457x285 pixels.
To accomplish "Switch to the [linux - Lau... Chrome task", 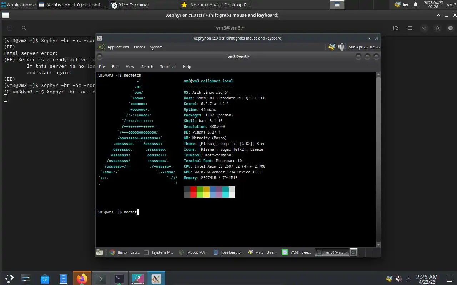I will tap(125, 252).
